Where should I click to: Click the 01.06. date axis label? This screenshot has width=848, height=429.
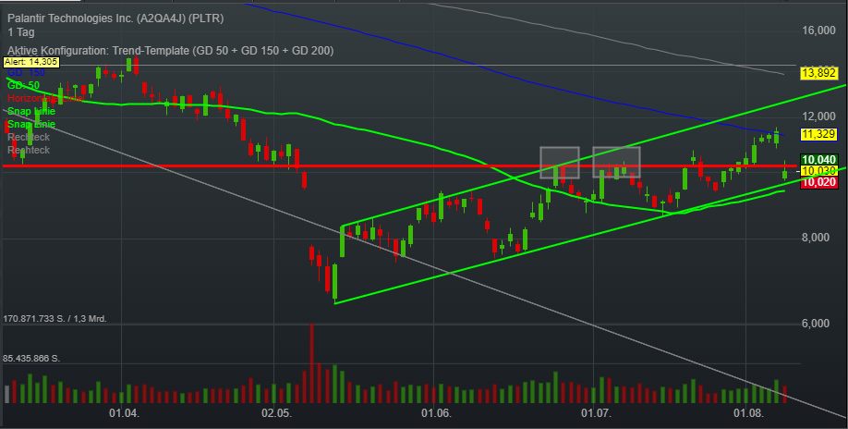click(x=436, y=413)
